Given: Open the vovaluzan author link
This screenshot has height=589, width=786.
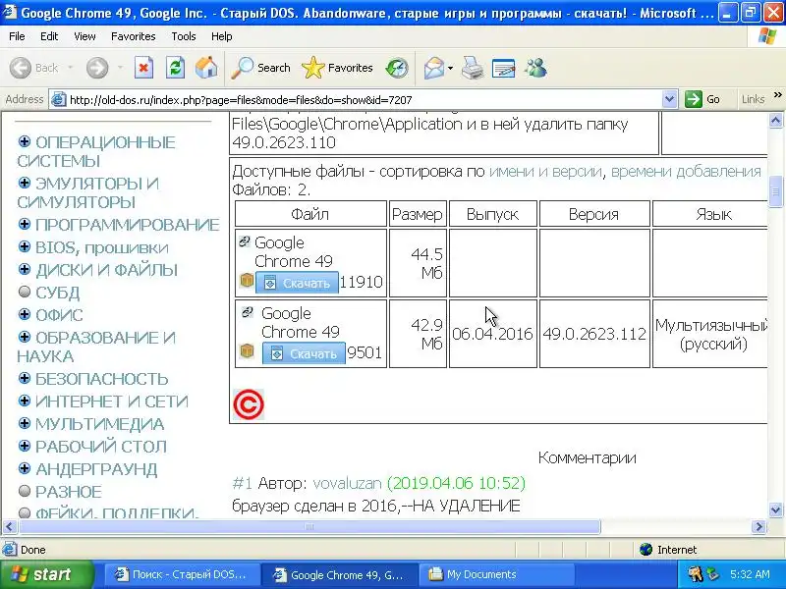Looking at the screenshot, I should coord(347,483).
